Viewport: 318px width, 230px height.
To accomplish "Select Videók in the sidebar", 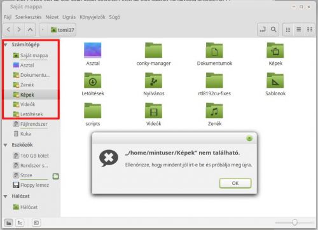I will (x=31, y=104).
